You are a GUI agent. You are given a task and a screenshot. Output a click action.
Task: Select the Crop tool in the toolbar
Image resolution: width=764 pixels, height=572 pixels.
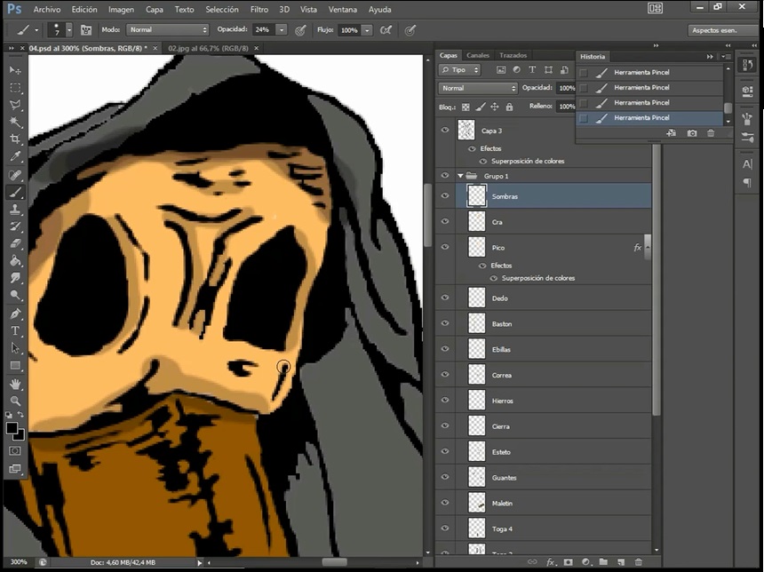tap(15, 140)
